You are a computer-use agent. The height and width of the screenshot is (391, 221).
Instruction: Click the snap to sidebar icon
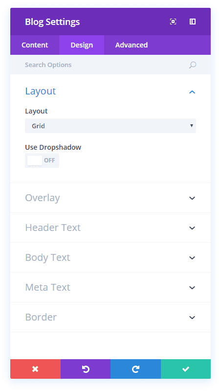pyautogui.click(x=193, y=22)
